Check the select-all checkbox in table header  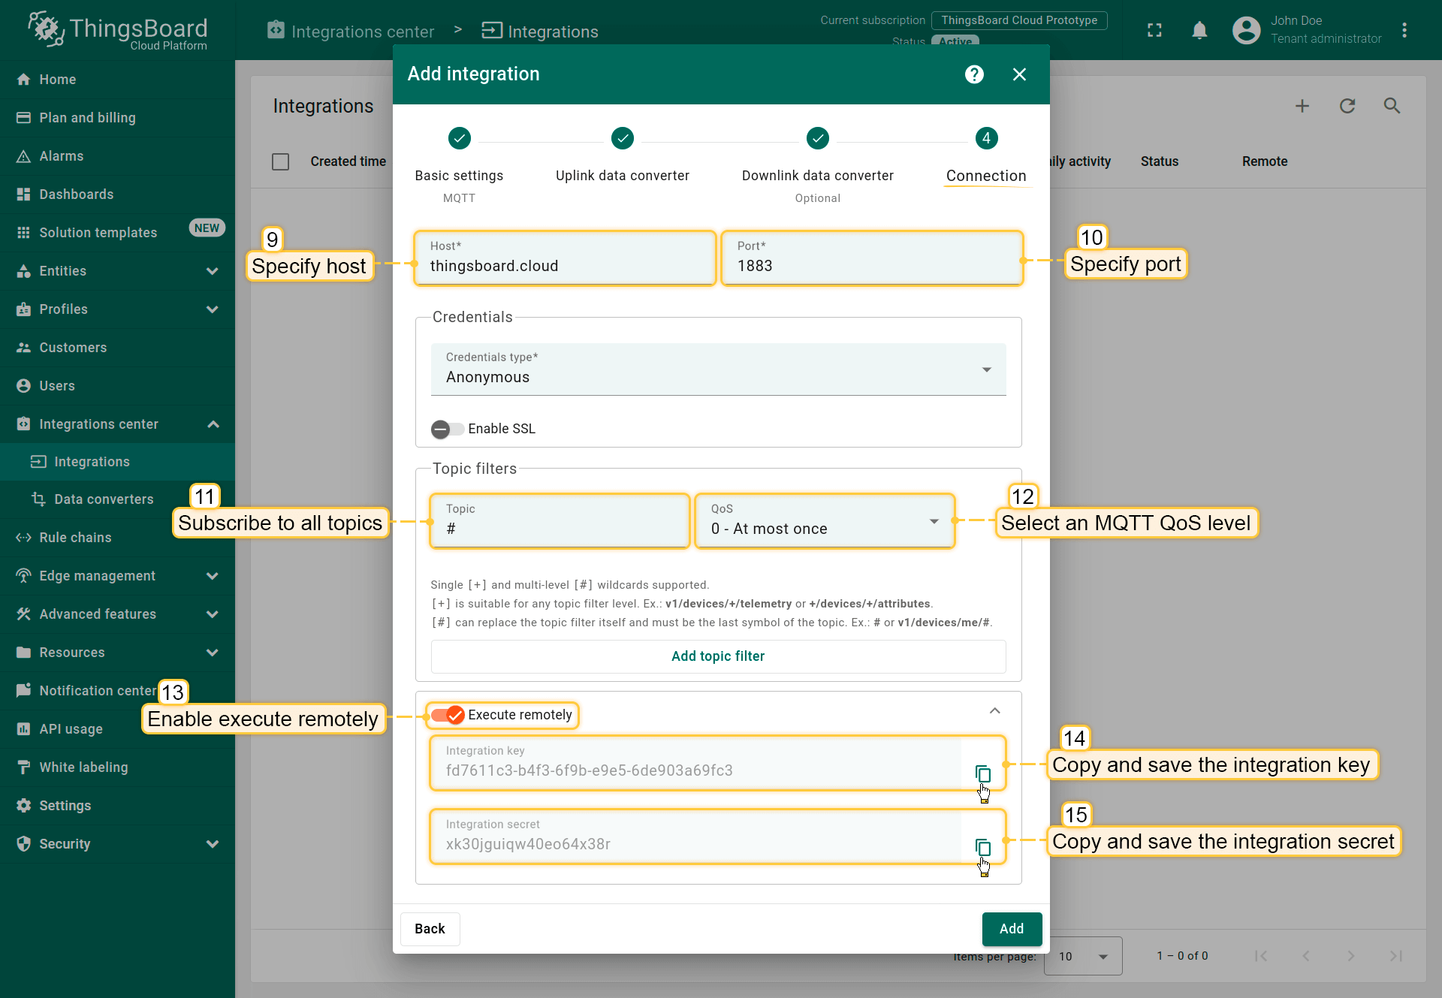coord(280,161)
